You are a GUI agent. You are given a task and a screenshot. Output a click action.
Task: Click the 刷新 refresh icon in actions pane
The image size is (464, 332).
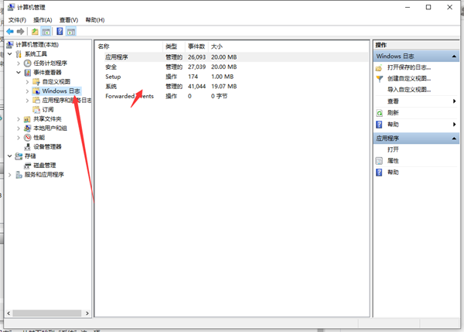[379, 113]
